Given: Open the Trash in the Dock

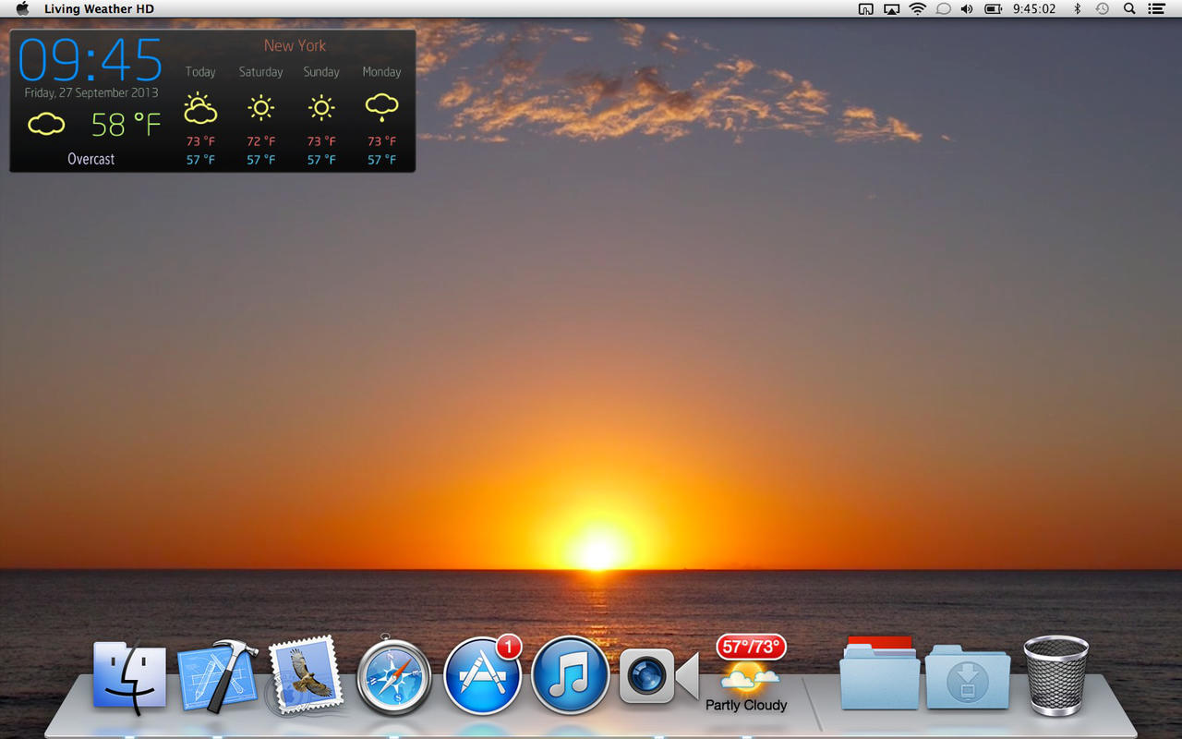Looking at the screenshot, I should (x=1055, y=676).
